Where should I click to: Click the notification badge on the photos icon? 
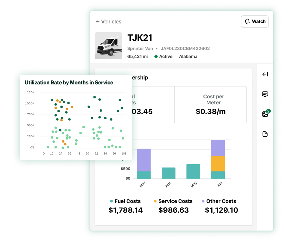[x=267, y=111]
